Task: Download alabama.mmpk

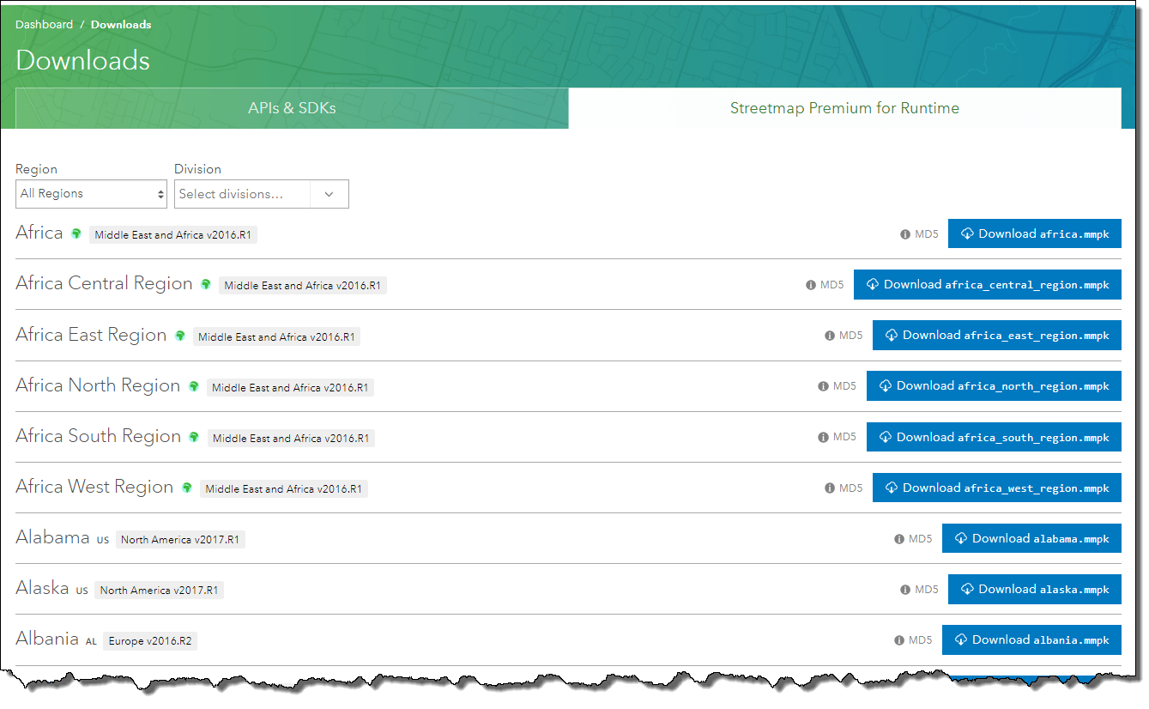Action: point(1031,538)
